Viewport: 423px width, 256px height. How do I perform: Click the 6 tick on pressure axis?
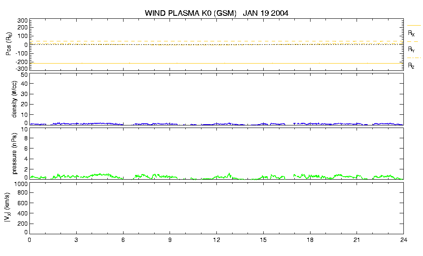coord(26,148)
